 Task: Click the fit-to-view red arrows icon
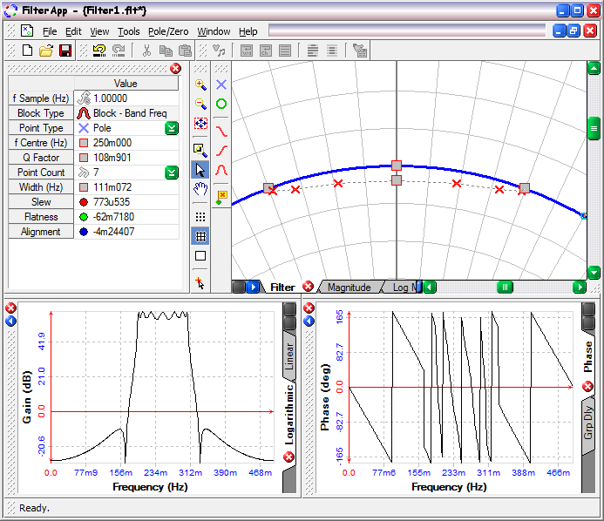(x=200, y=123)
